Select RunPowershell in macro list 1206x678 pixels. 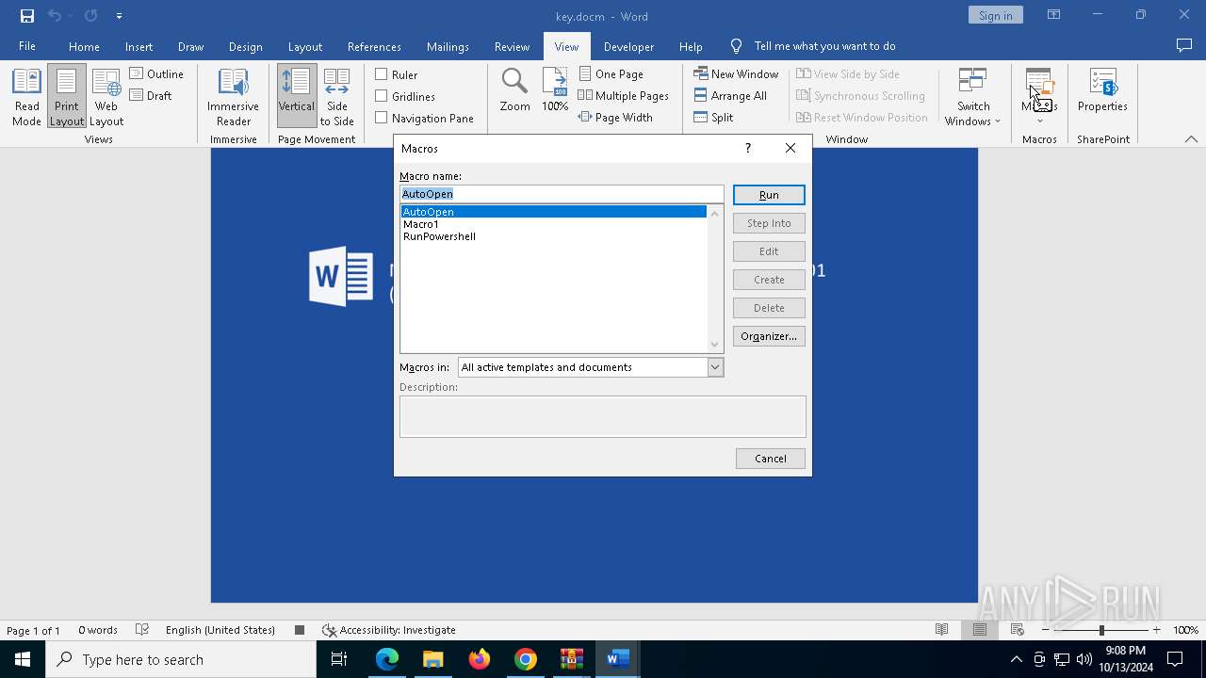pos(439,236)
